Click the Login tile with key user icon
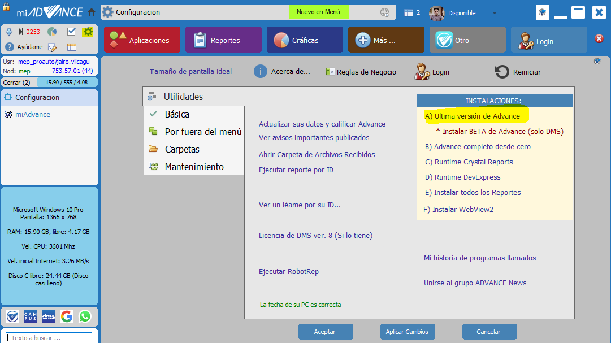 (x=549, y=40)
